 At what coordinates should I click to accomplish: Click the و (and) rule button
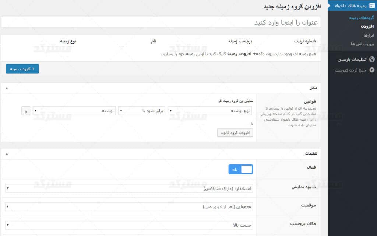(x=26, y=111)
